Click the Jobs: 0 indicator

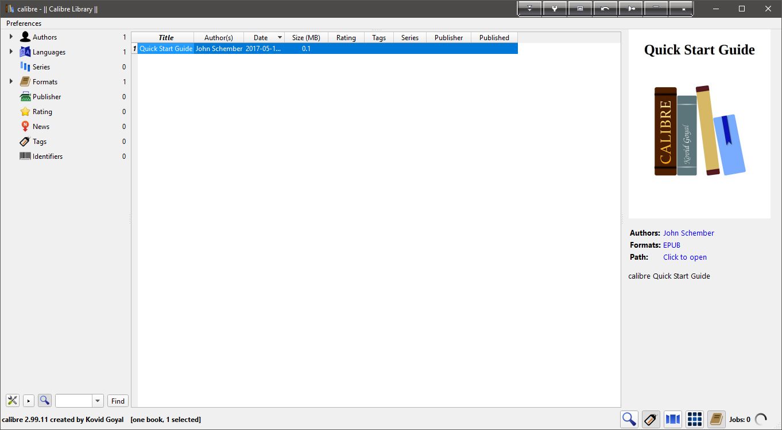740,420
